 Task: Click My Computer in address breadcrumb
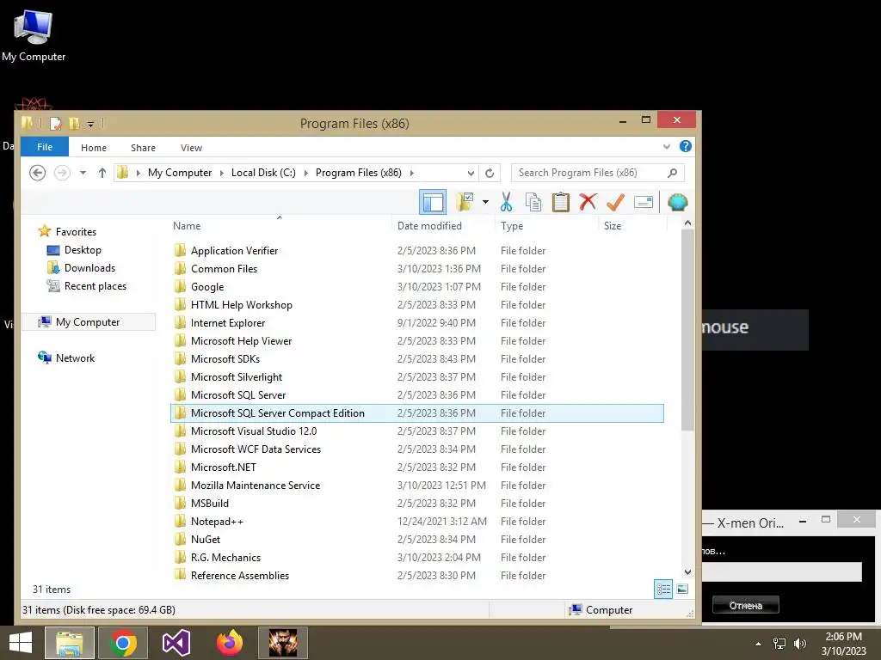point(180,173)
